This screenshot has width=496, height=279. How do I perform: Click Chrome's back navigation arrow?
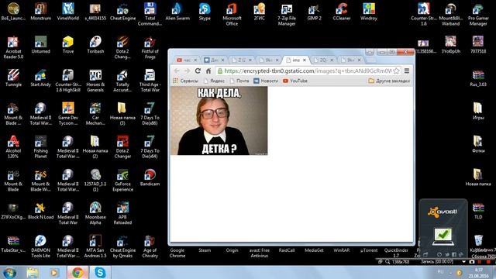[177, 71]
